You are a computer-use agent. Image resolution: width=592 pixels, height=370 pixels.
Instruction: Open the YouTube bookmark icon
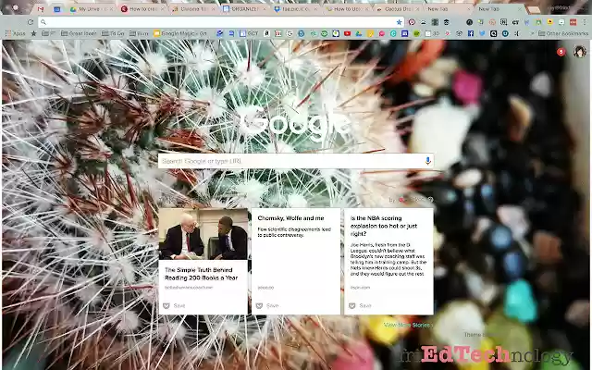point(347,33)
